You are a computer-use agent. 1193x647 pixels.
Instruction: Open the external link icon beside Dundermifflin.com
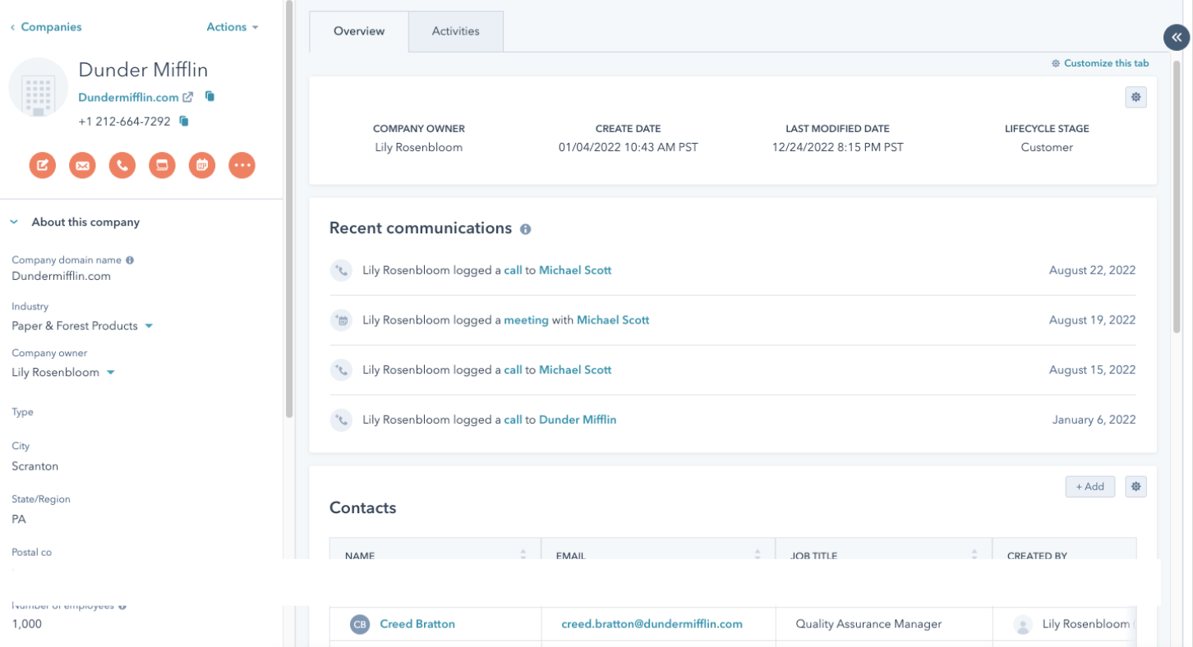pyautogui.click(x=188, y=97)
